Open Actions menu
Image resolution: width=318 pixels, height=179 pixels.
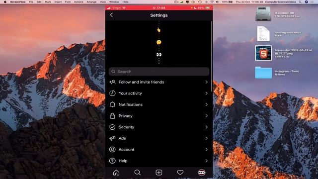[79, 2]
